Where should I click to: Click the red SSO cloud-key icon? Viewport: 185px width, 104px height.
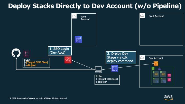pyautogui.click(x=68, y=60)
